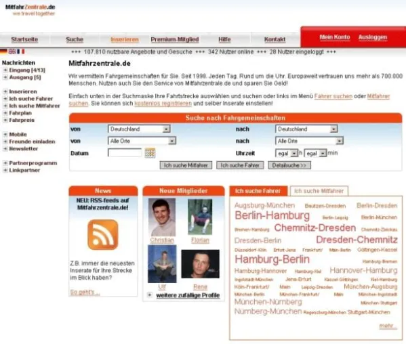
Task: Click plus icon next to weitere zufällige Profile
Action: click(149, 295)
